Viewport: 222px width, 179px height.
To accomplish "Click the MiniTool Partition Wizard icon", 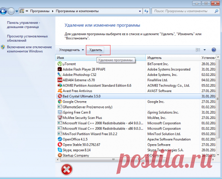I will (60, 134).
